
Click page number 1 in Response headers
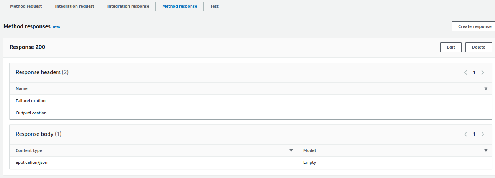click(474, 72)
